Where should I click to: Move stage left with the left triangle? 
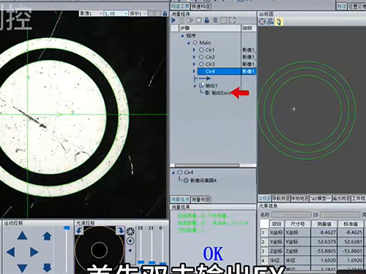[x=10, y=252]
